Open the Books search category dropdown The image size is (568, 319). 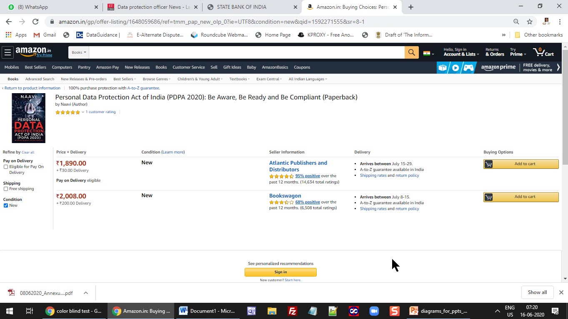[79, 52]
